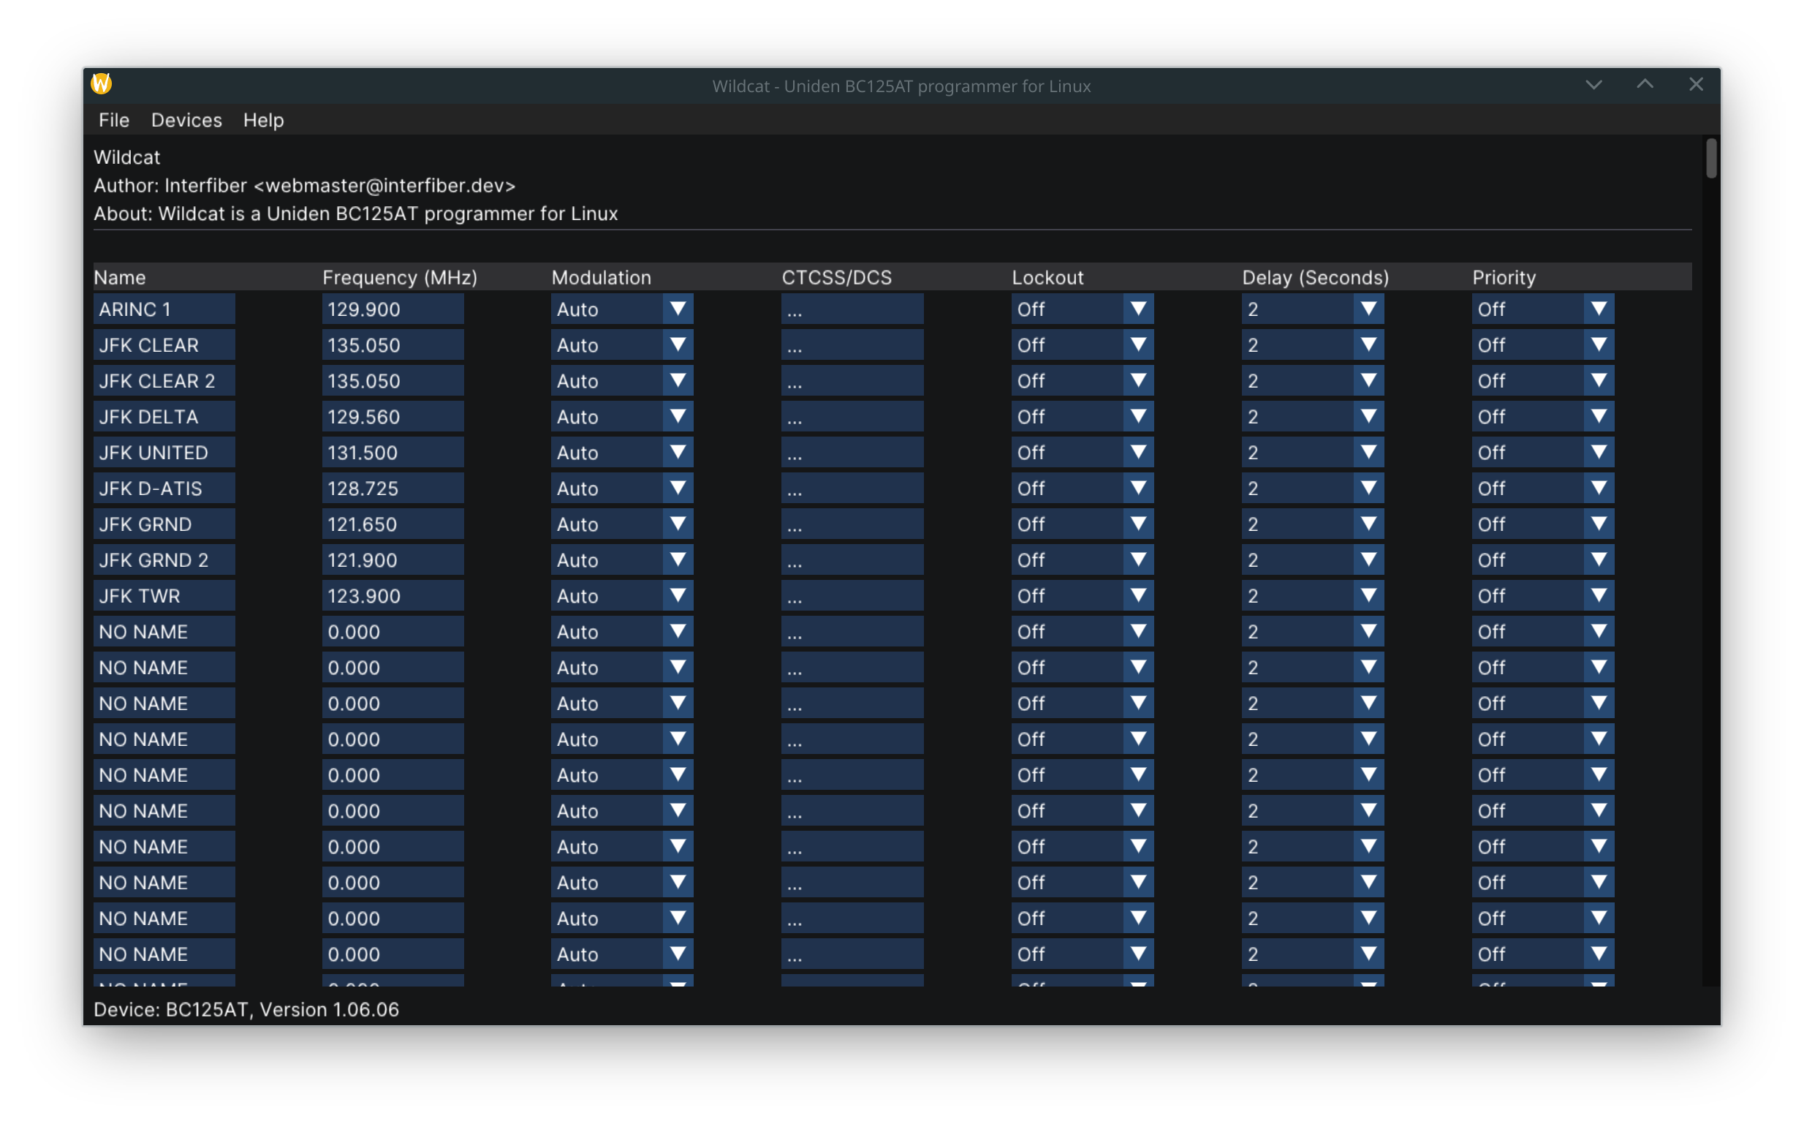Click the Frequency (MHz) column header
The width and height of the screenshot is (1804, 1124).
[x=400, y=277]
